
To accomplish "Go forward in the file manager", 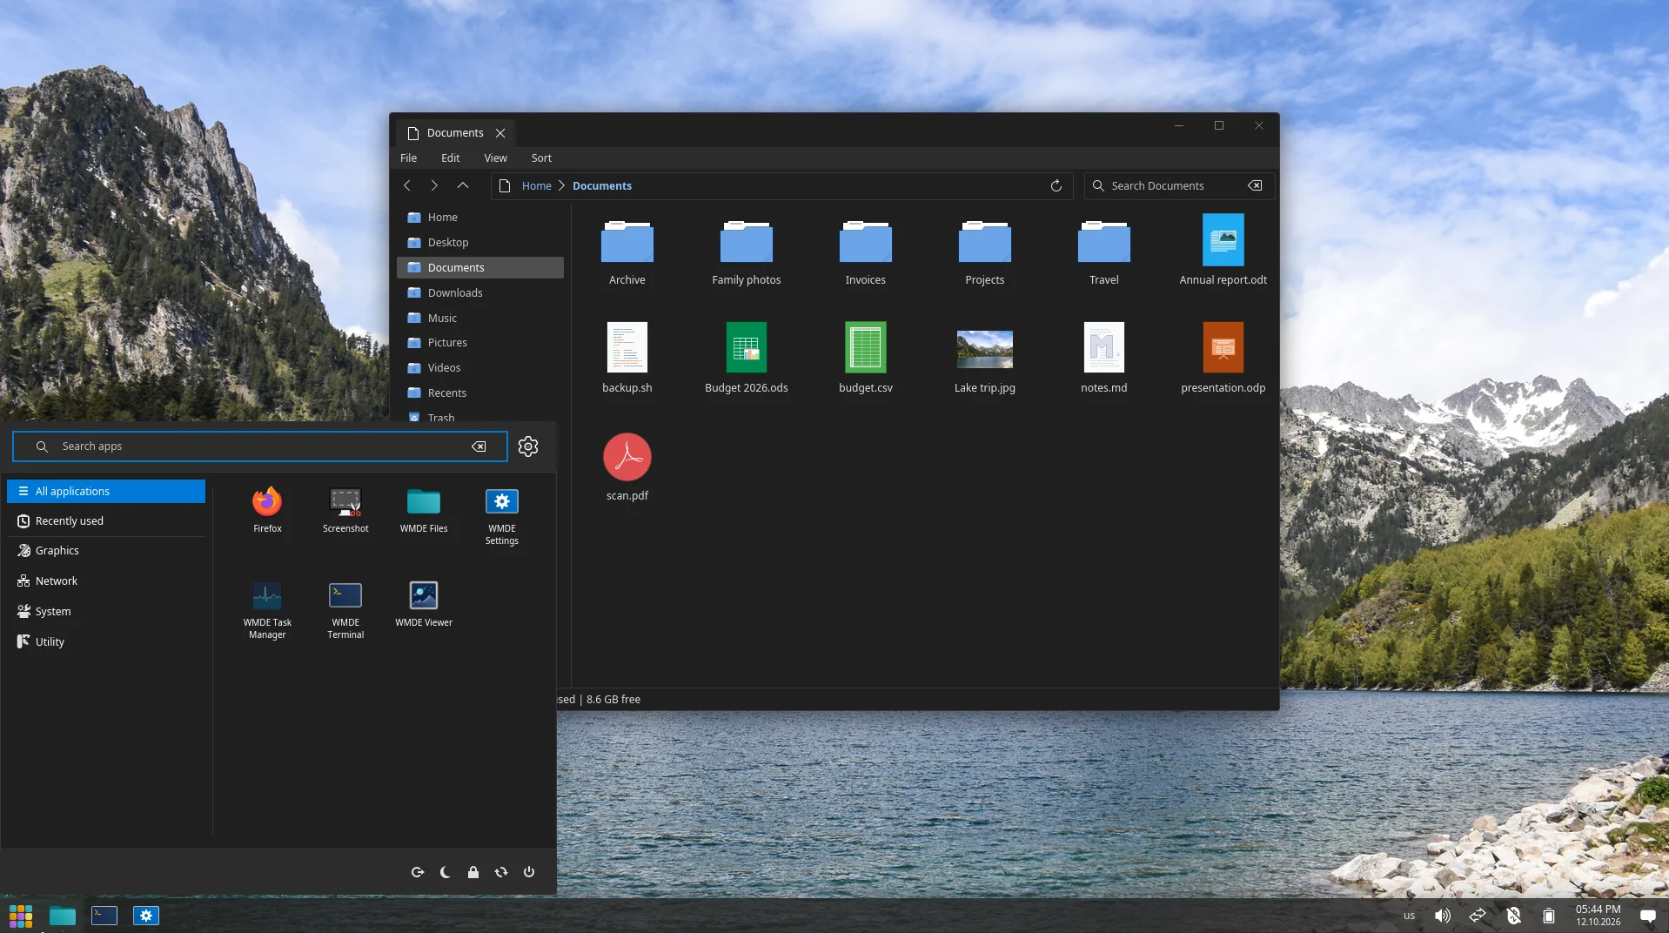I will coord(434,185).
